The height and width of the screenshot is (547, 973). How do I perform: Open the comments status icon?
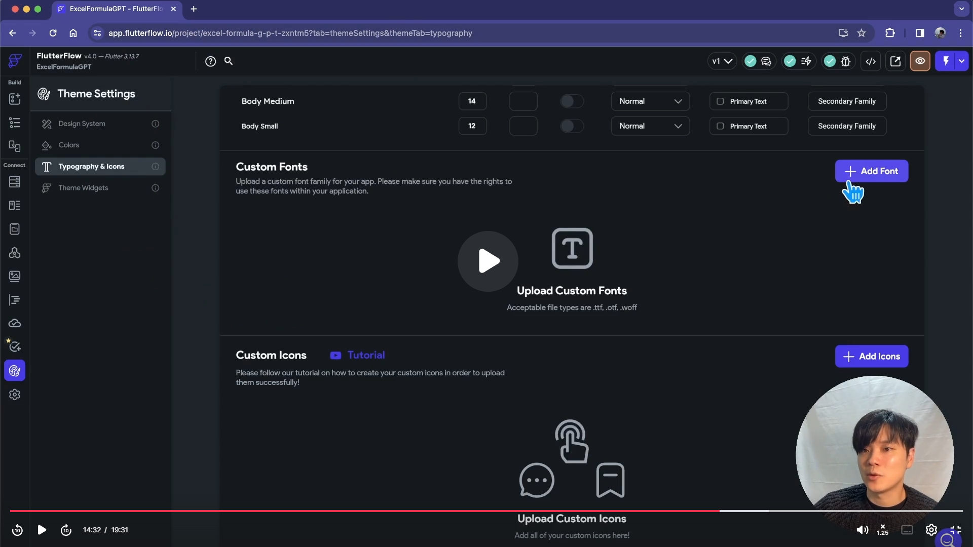pyautogui.click(x=766, y=61)
